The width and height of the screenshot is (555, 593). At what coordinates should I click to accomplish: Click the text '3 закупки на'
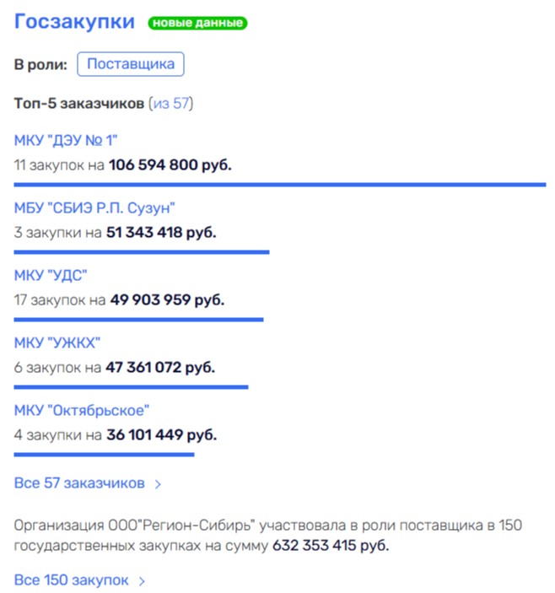click(x=58, y=232)
